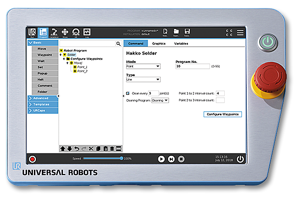
Task: Click the Speed slider handle at 100%
Action: point(121,158)
